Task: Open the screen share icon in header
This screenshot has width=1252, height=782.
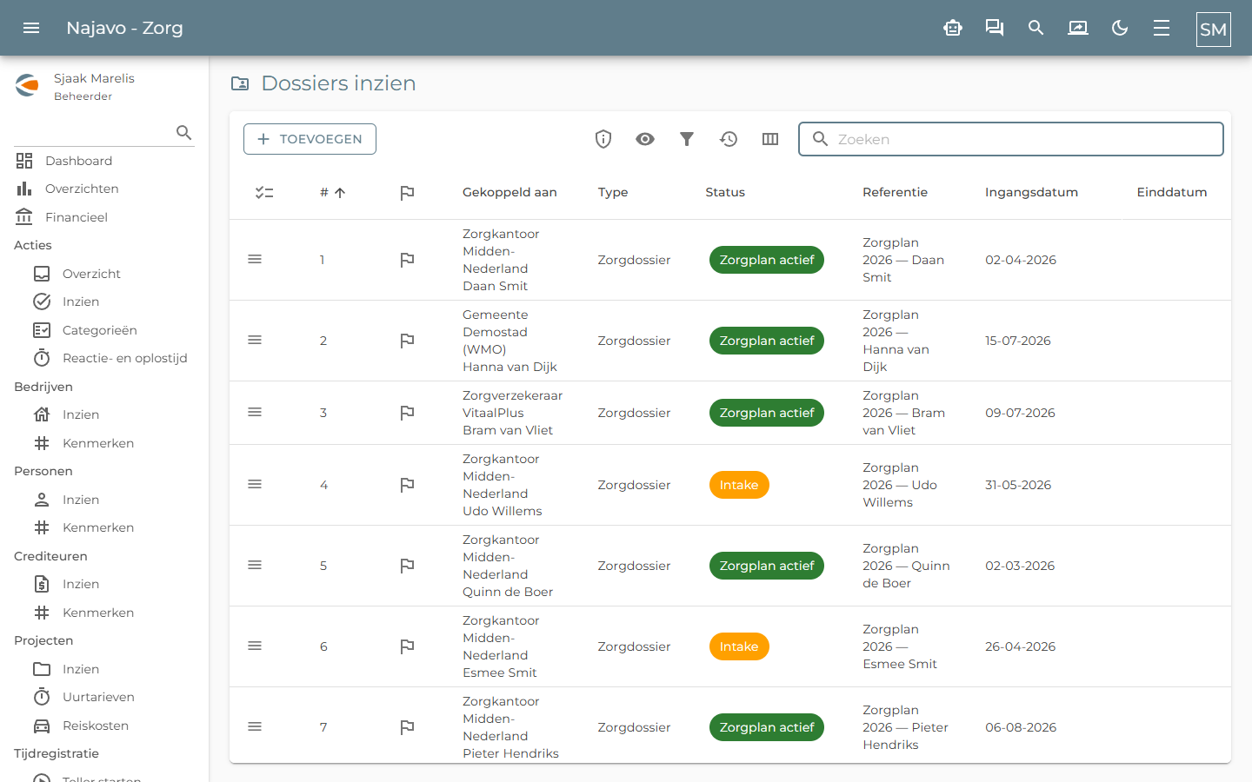Action: pos(1078,28)
